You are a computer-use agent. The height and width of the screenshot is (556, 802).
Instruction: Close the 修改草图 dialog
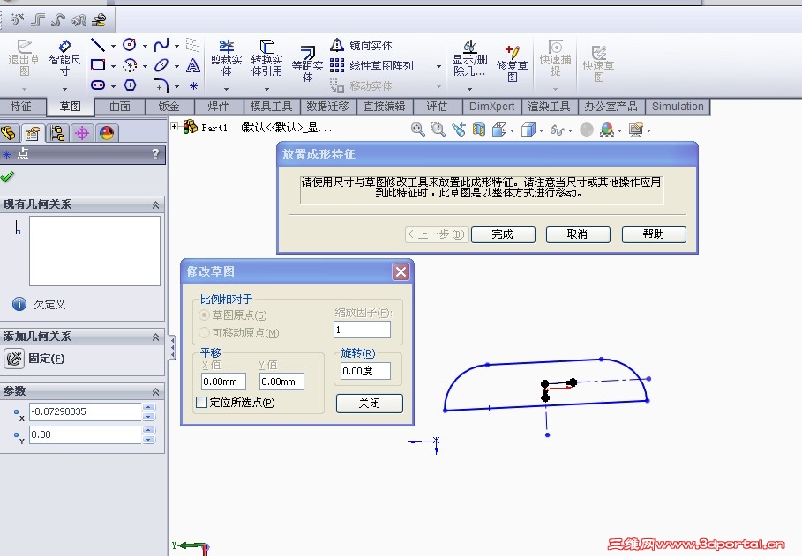click(401, 272)
